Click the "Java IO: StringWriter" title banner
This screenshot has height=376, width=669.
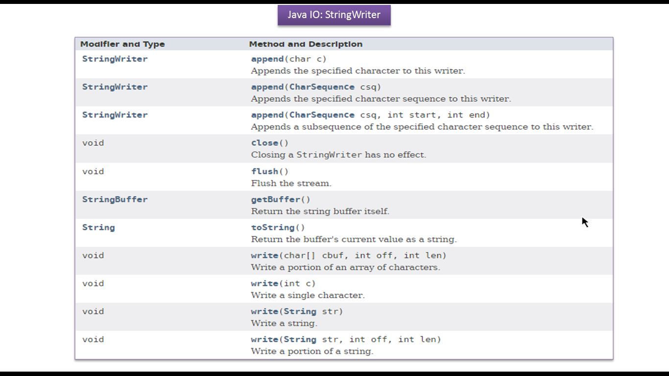[x=334, y=15]
